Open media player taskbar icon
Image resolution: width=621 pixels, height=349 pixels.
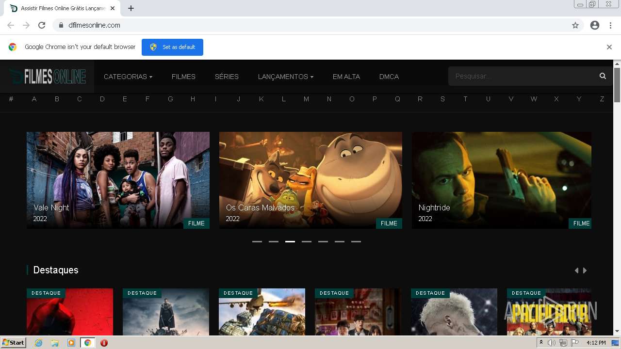point(71,343)
